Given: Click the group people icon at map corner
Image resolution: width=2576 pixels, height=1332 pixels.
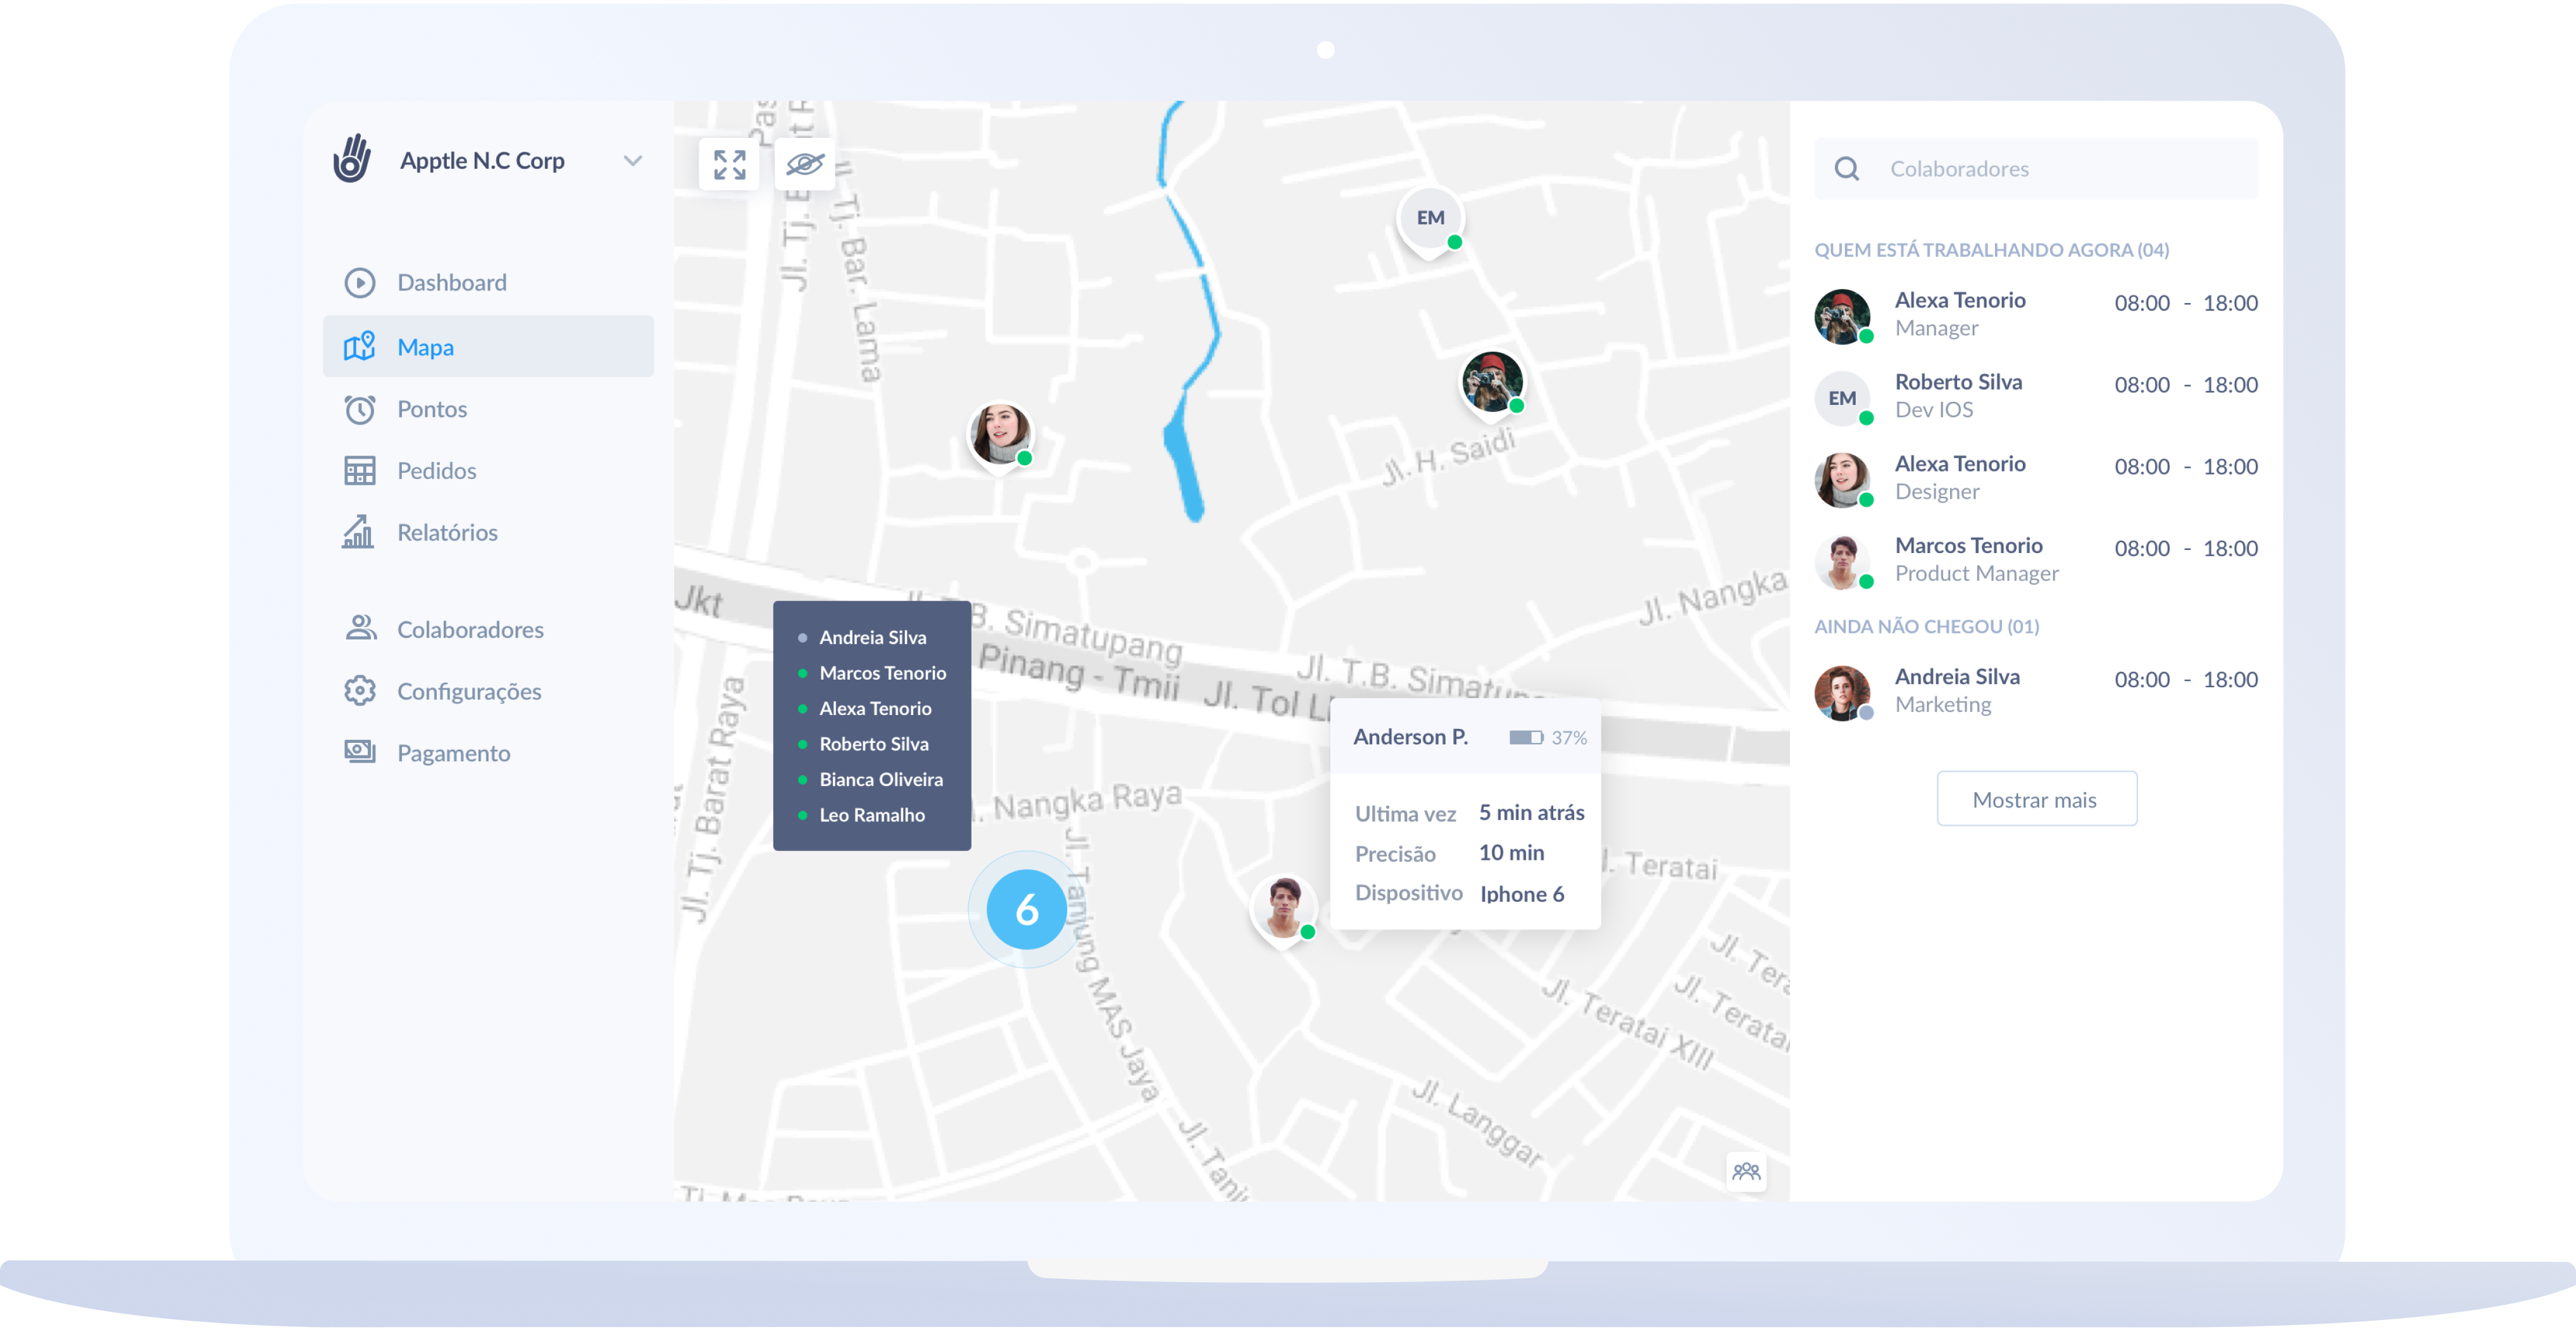Looking at the screenshot, I should [1747, 1171].
